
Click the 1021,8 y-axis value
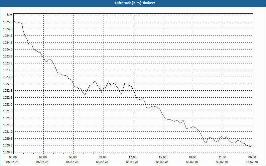pyautogui.click(x=8, y=111)
